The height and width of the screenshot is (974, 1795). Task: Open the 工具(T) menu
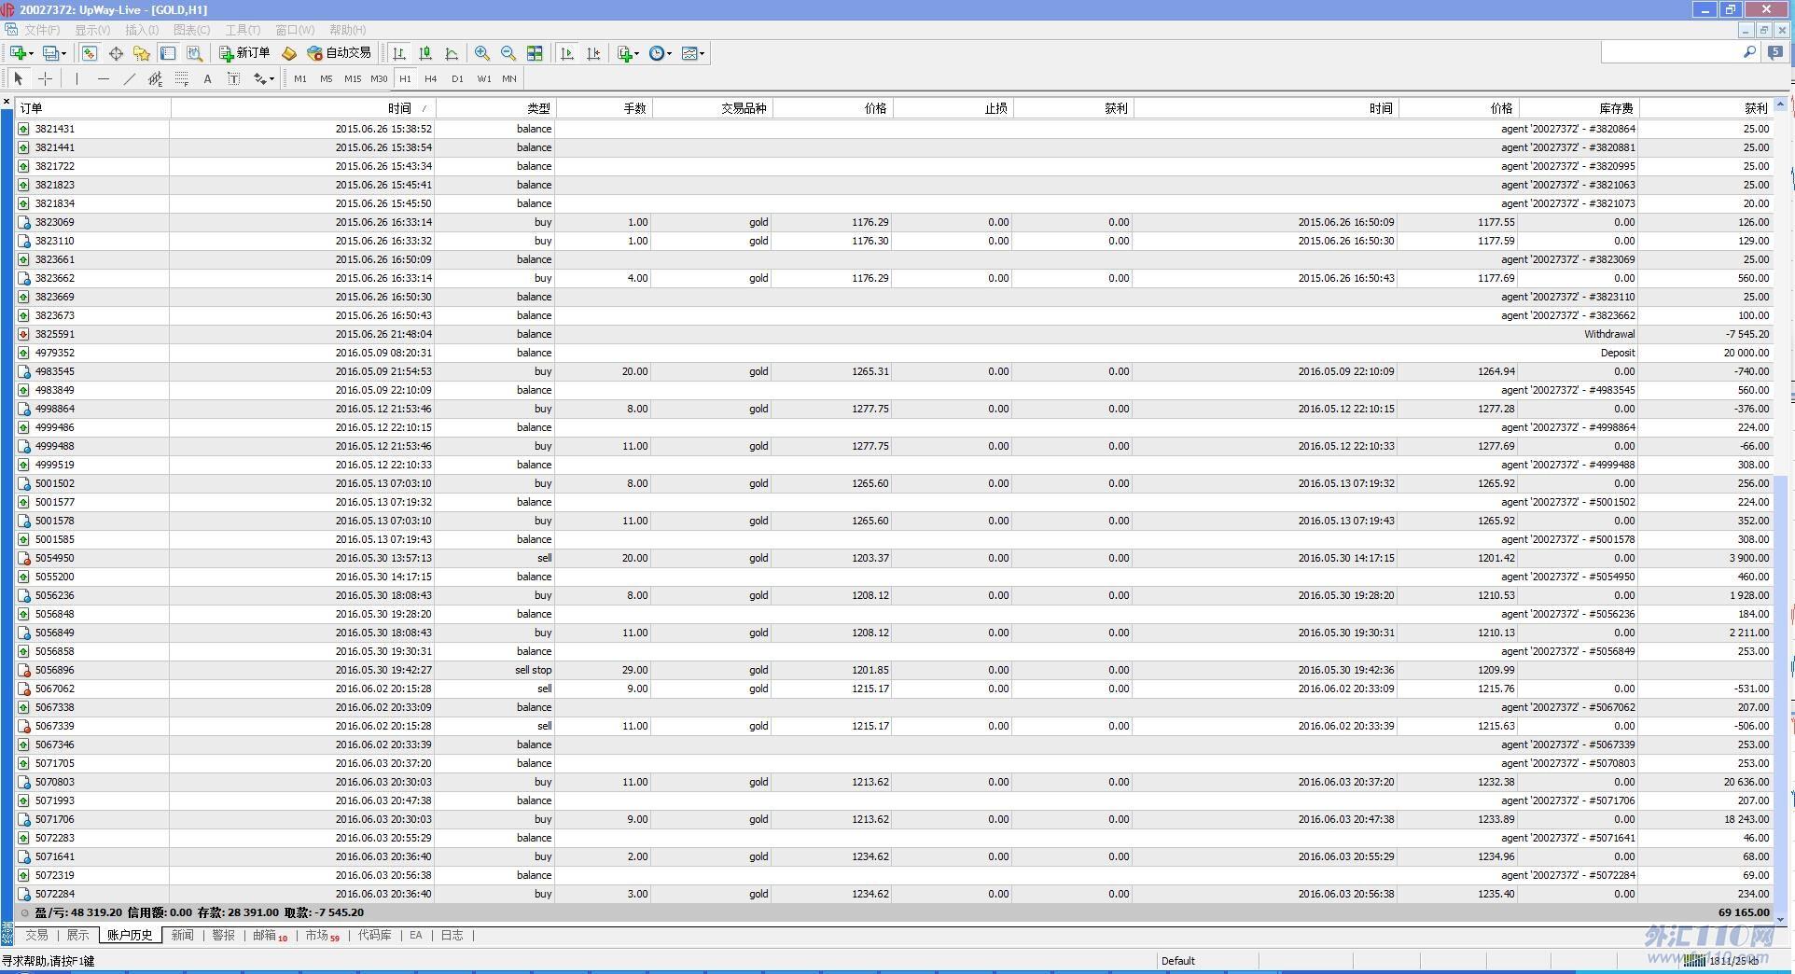[243, 30]
